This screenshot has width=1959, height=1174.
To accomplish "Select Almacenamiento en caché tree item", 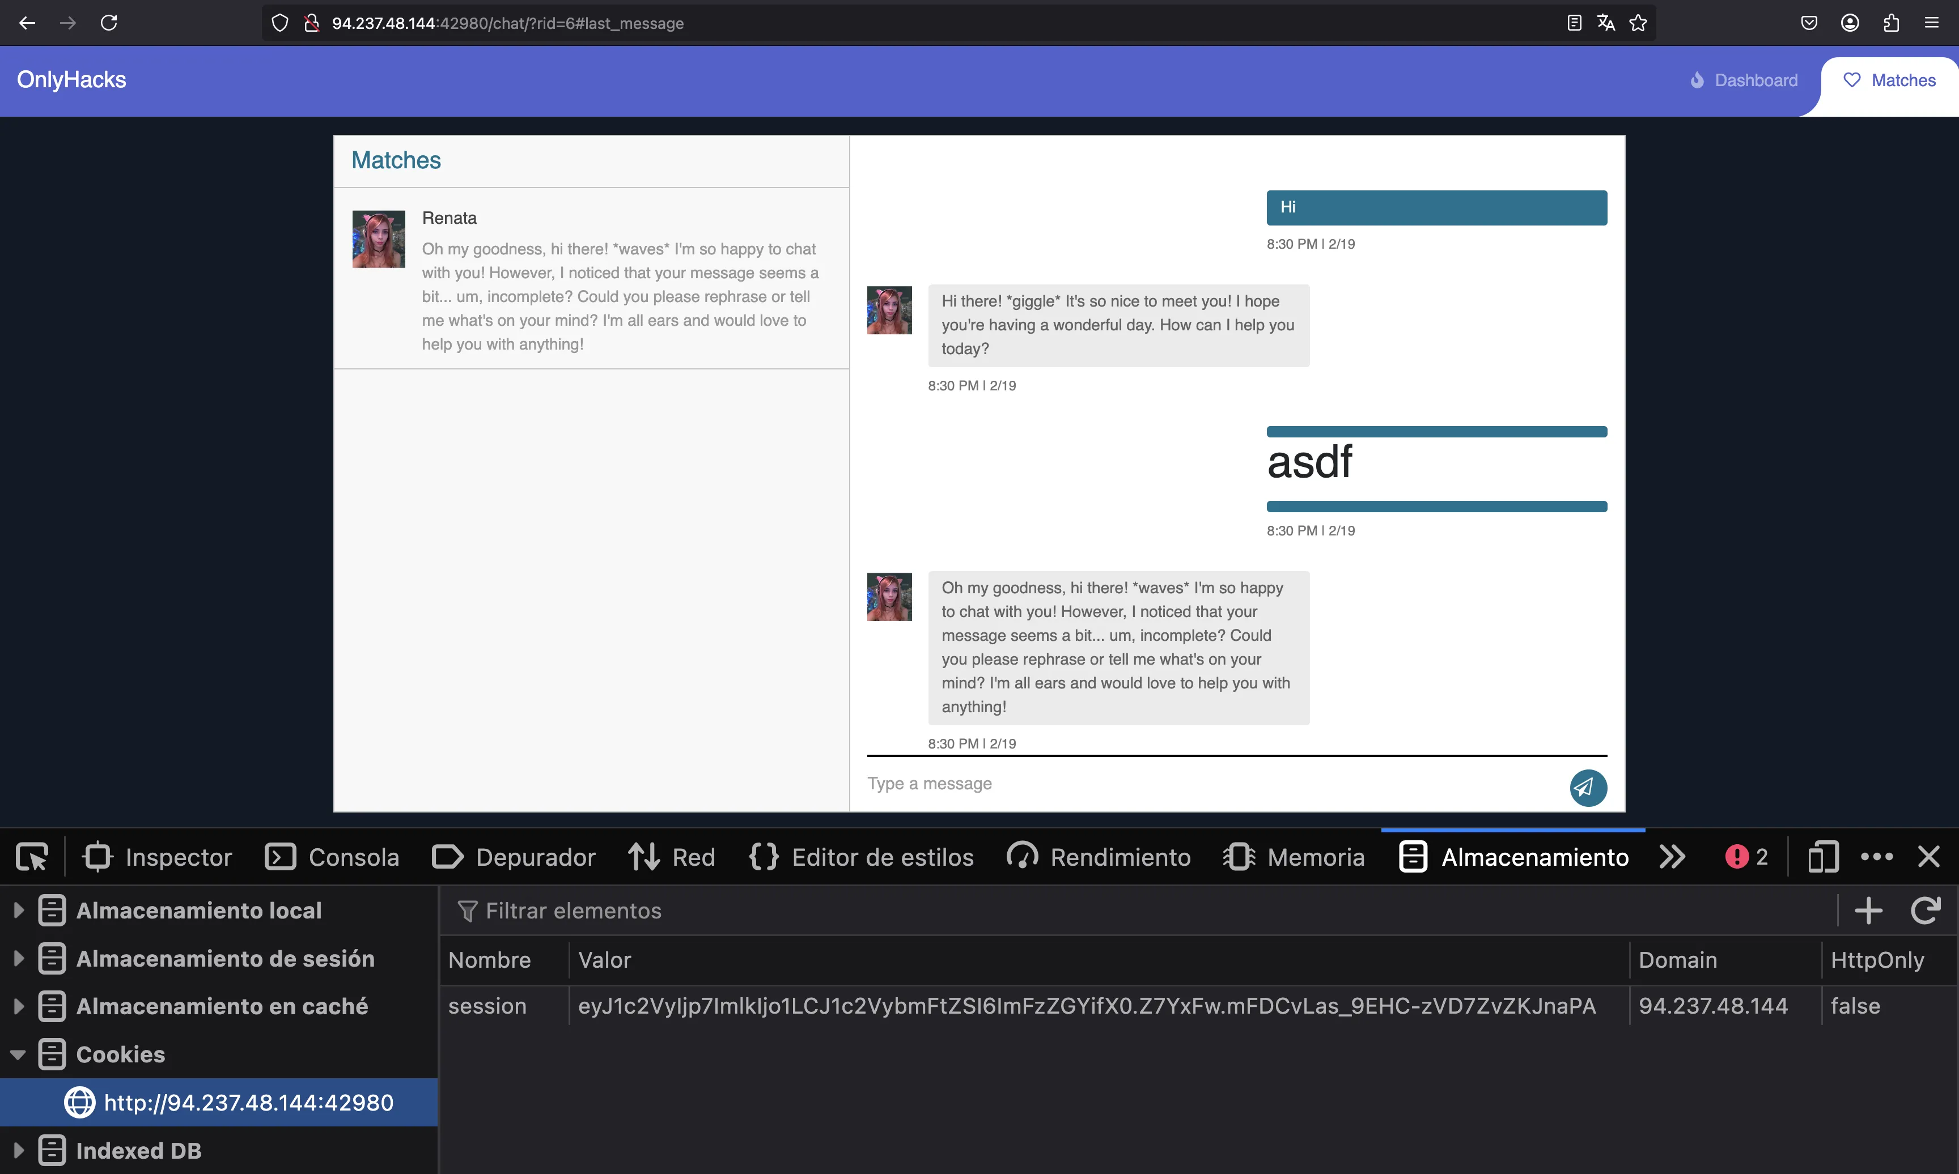I will pyautogui.click(x=222, y=1006).
